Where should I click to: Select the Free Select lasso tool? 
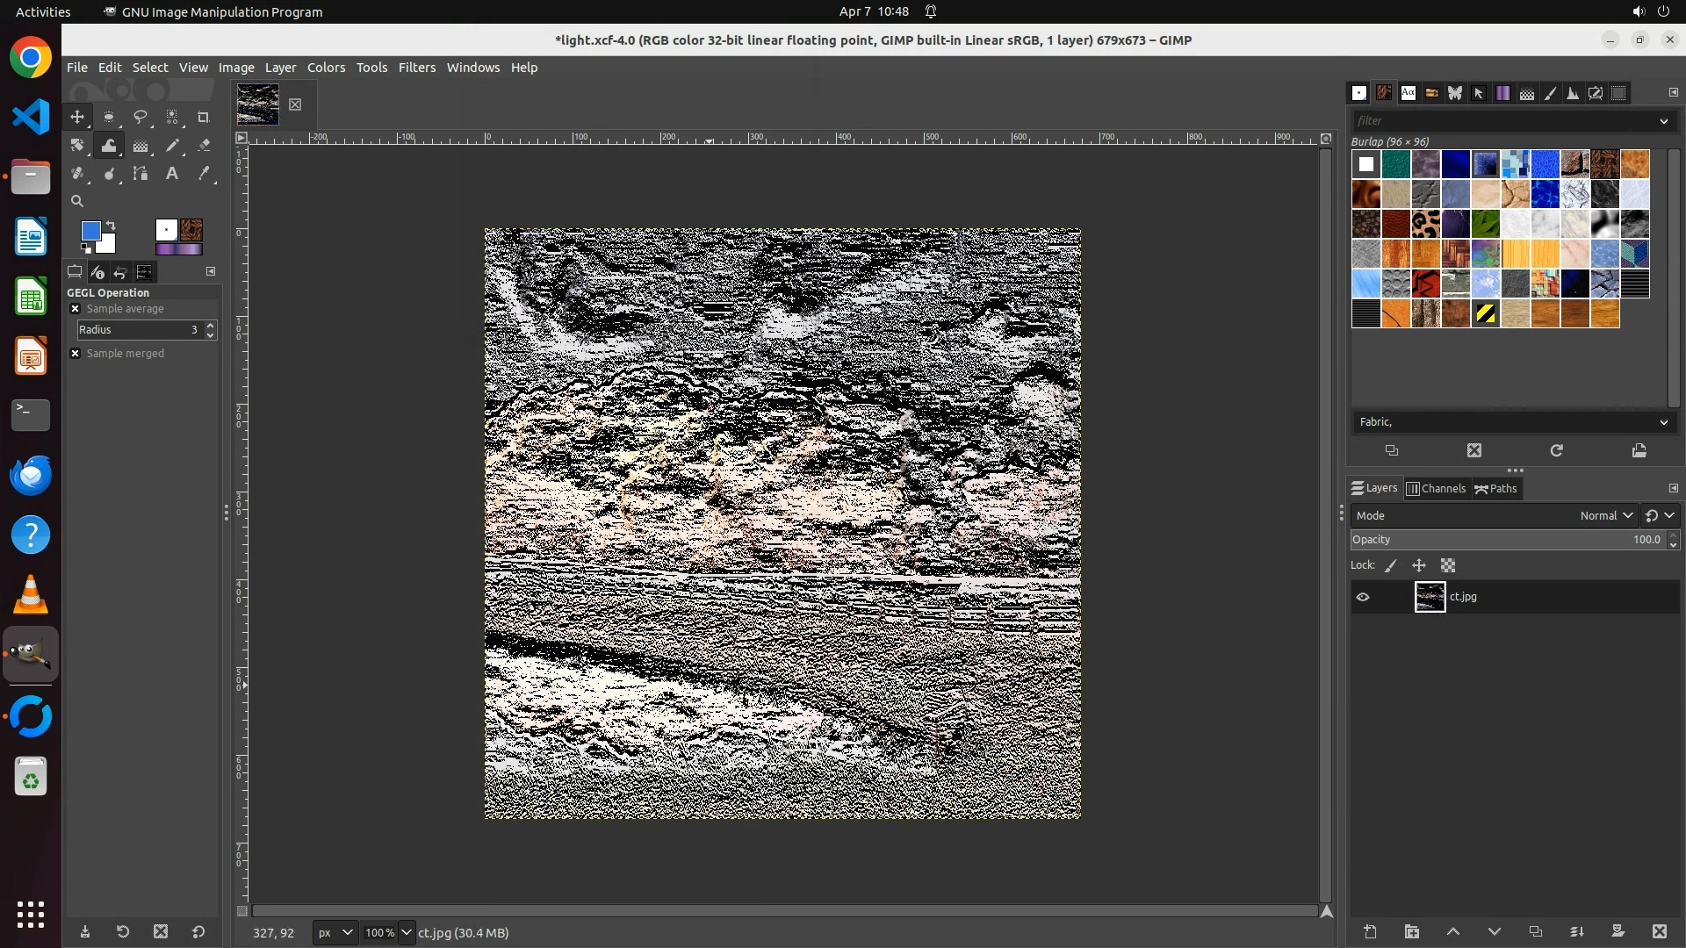coord(140,117)
